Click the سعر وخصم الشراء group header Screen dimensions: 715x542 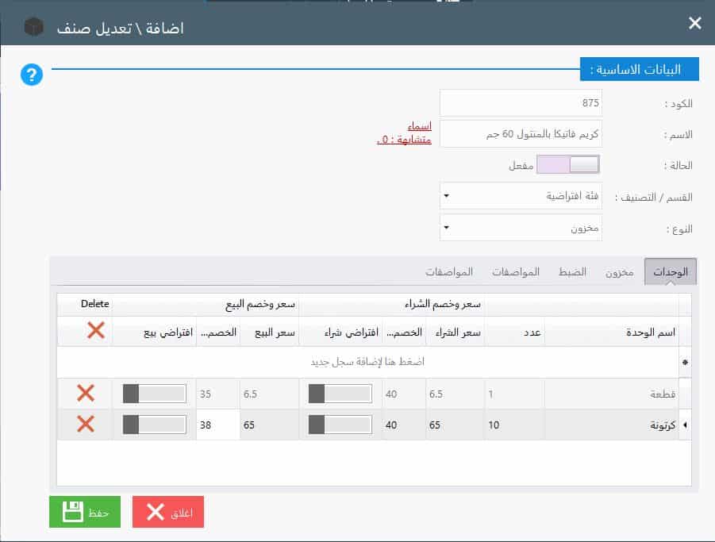pyautogui.click(x=391, y=304)
